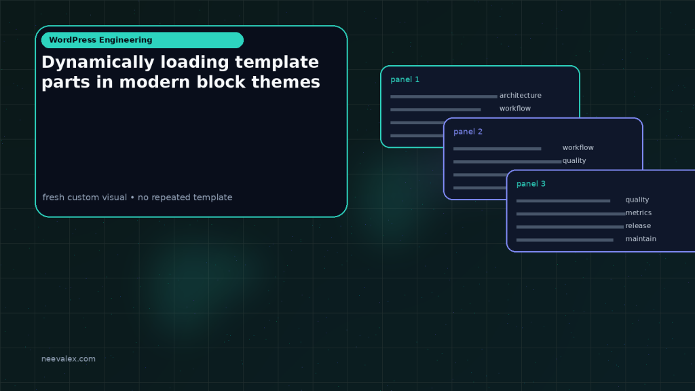Click the "metrics" label in panel 3
This screenshot has width=695, height=391.
pyautogui.click(x=638, y=212)
